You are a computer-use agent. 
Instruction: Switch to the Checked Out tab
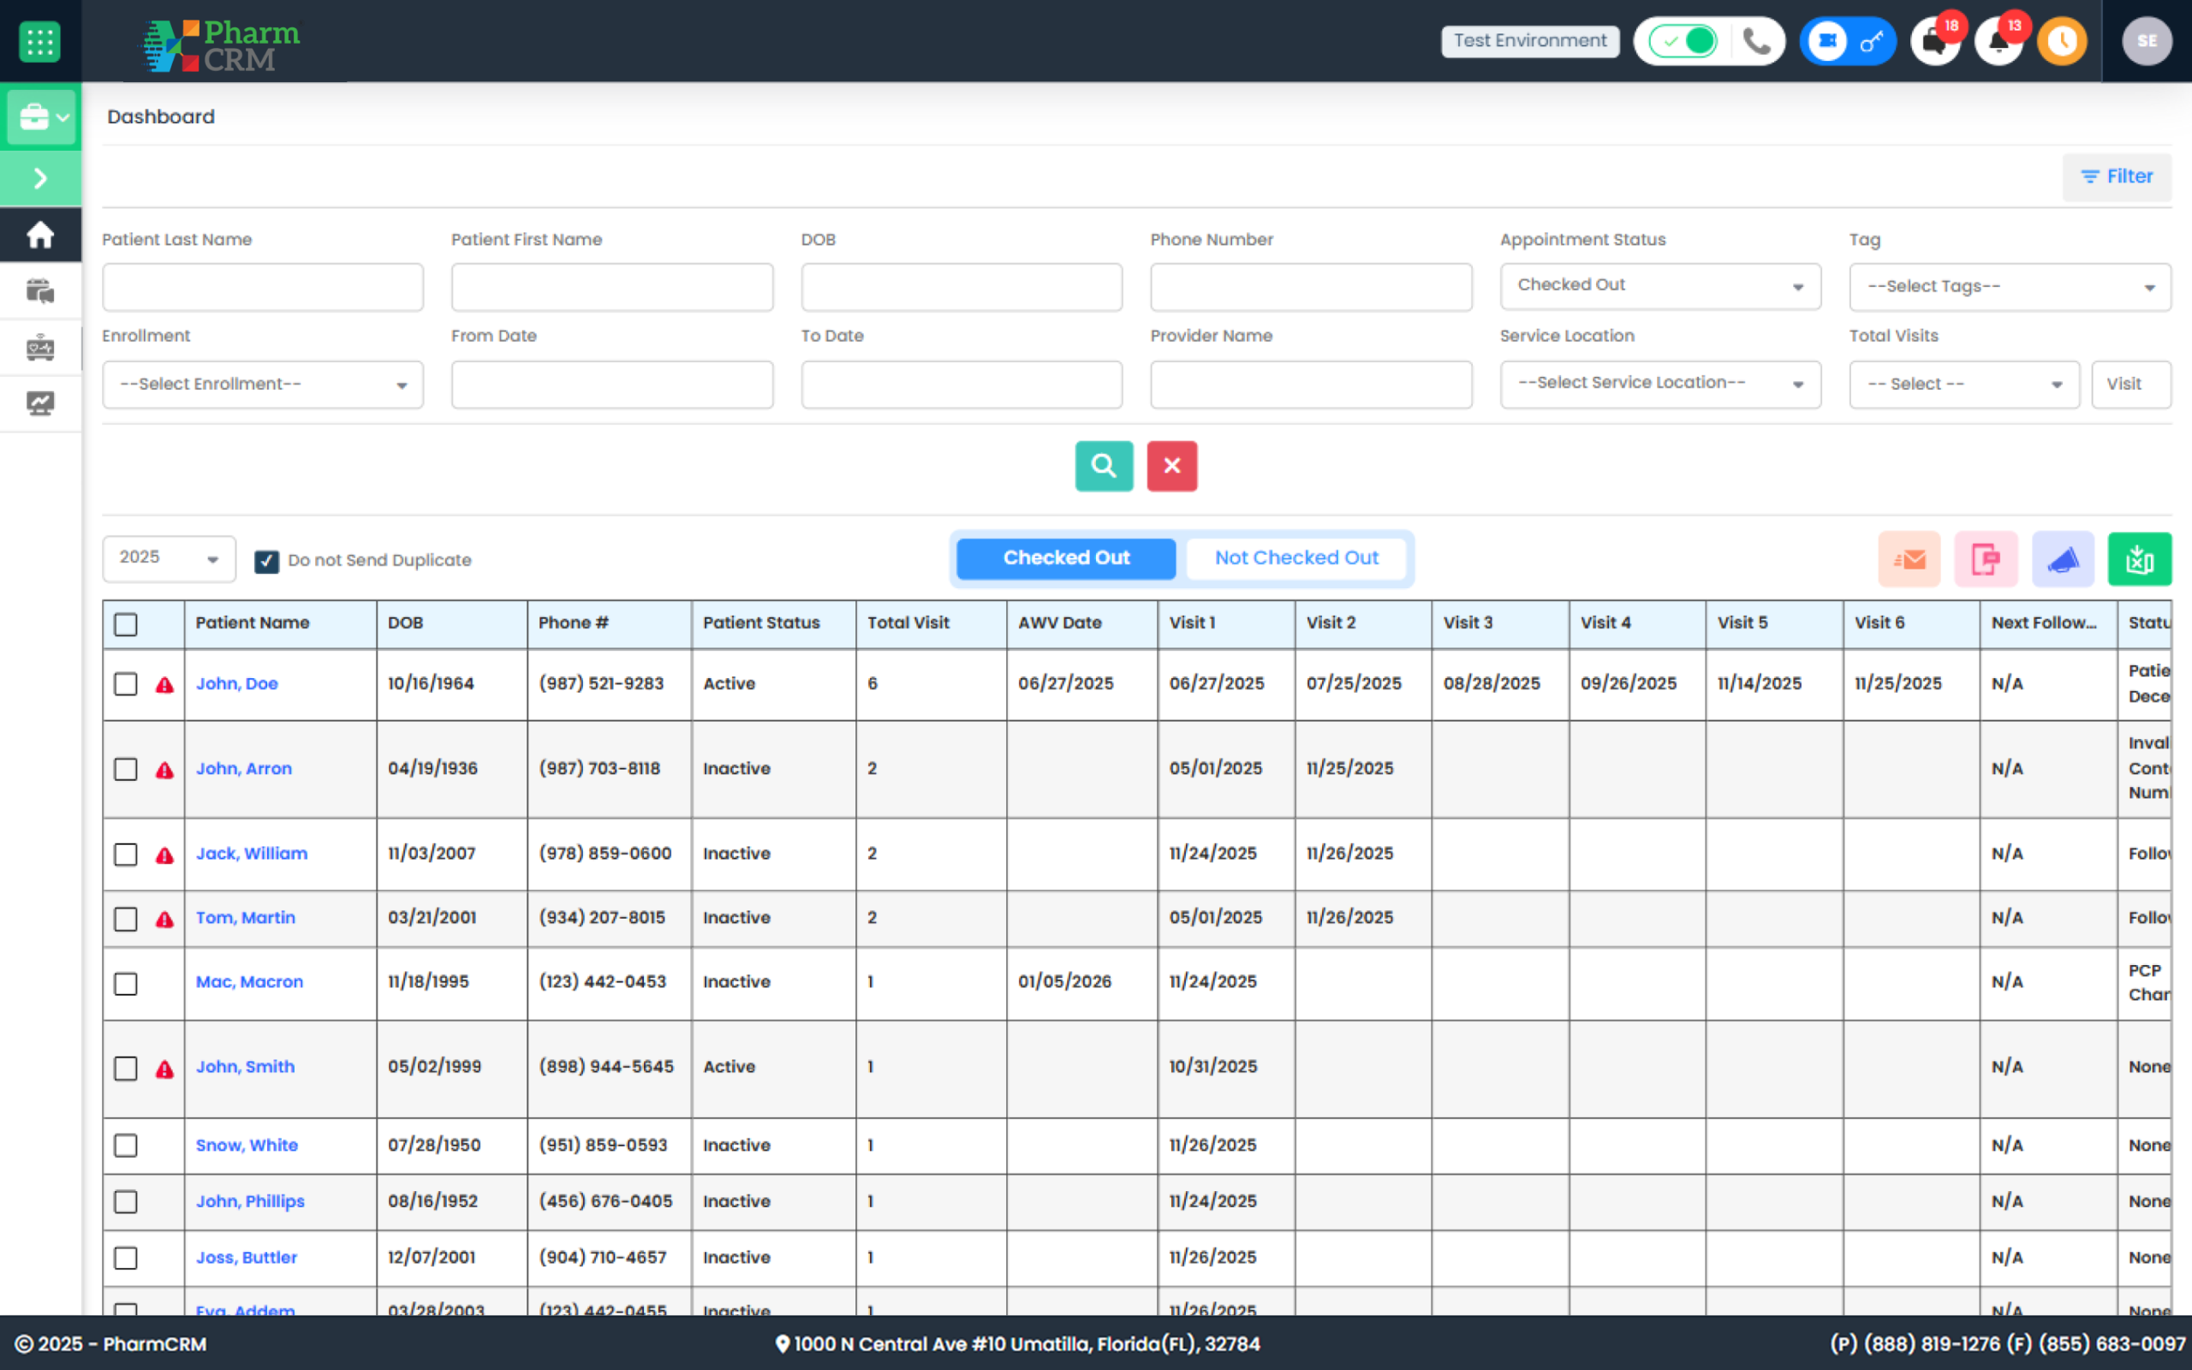coord(1066,558)
